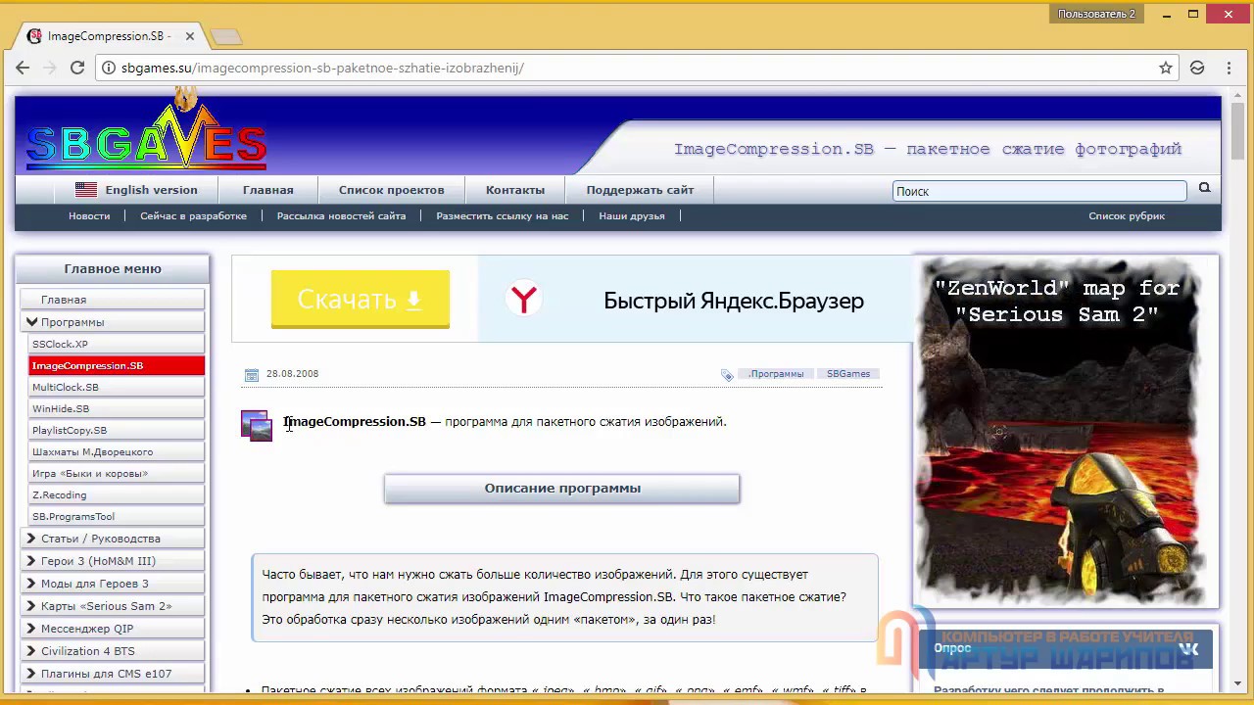This screenshot has width=1254, height=705.
Task: Open SSClock.XP in the sidebar
Action: (117, 344)
